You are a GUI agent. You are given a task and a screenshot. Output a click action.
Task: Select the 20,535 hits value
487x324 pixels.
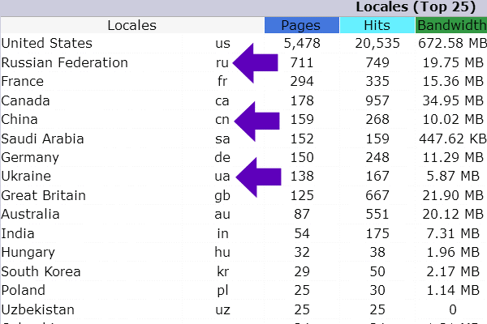coord(377,44)
